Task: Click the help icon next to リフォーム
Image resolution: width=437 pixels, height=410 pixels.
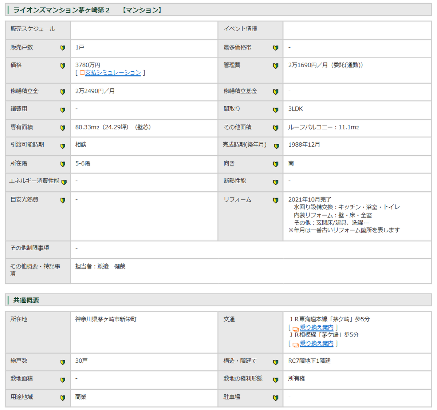Action: point(276,200)
